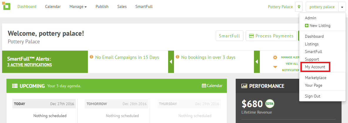
Task: Click the SmartFull button near welcome
Action: click(230, 36)
